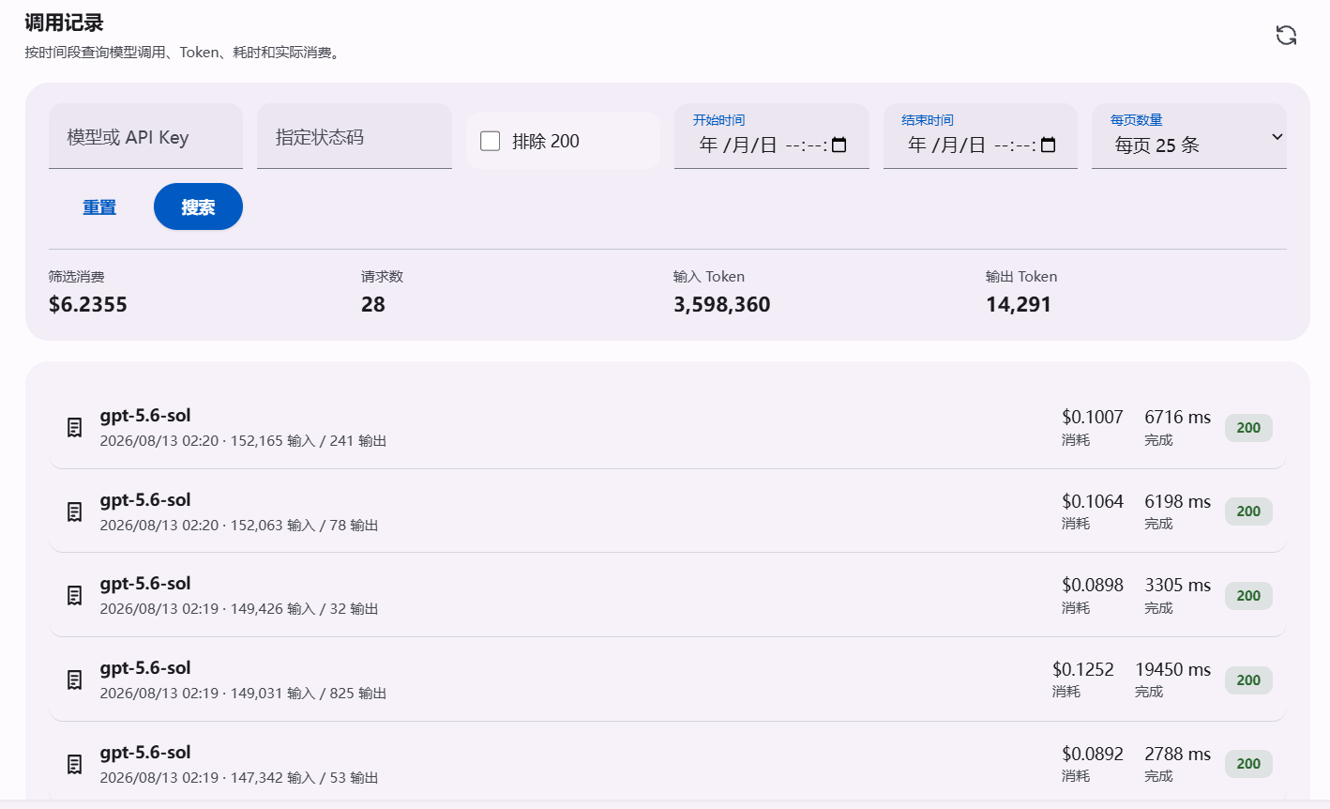Enable the 排除 200 checkbox
This screenshot has height=809, width=1330.
click(x=490, y=141)
